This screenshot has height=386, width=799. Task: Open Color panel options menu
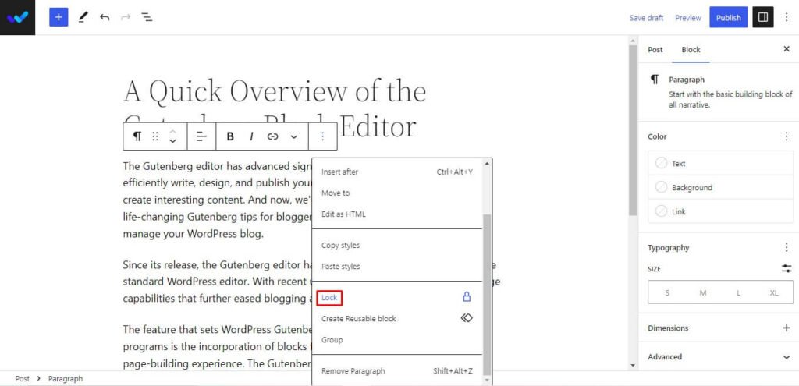pyautogui.click(x=787, y=136)
